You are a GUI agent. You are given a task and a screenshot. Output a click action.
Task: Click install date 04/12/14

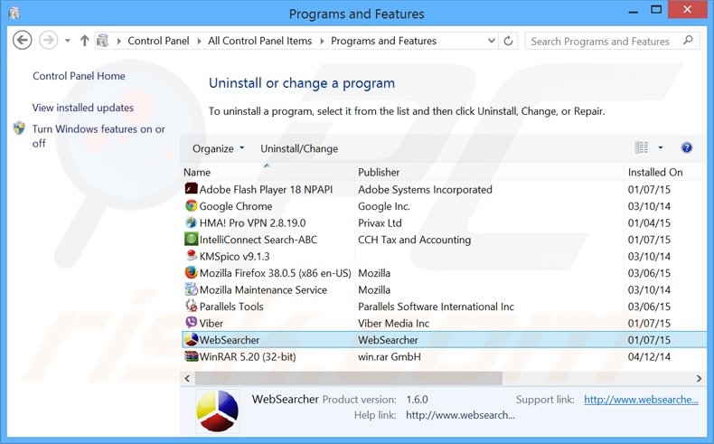coord(649,357)
